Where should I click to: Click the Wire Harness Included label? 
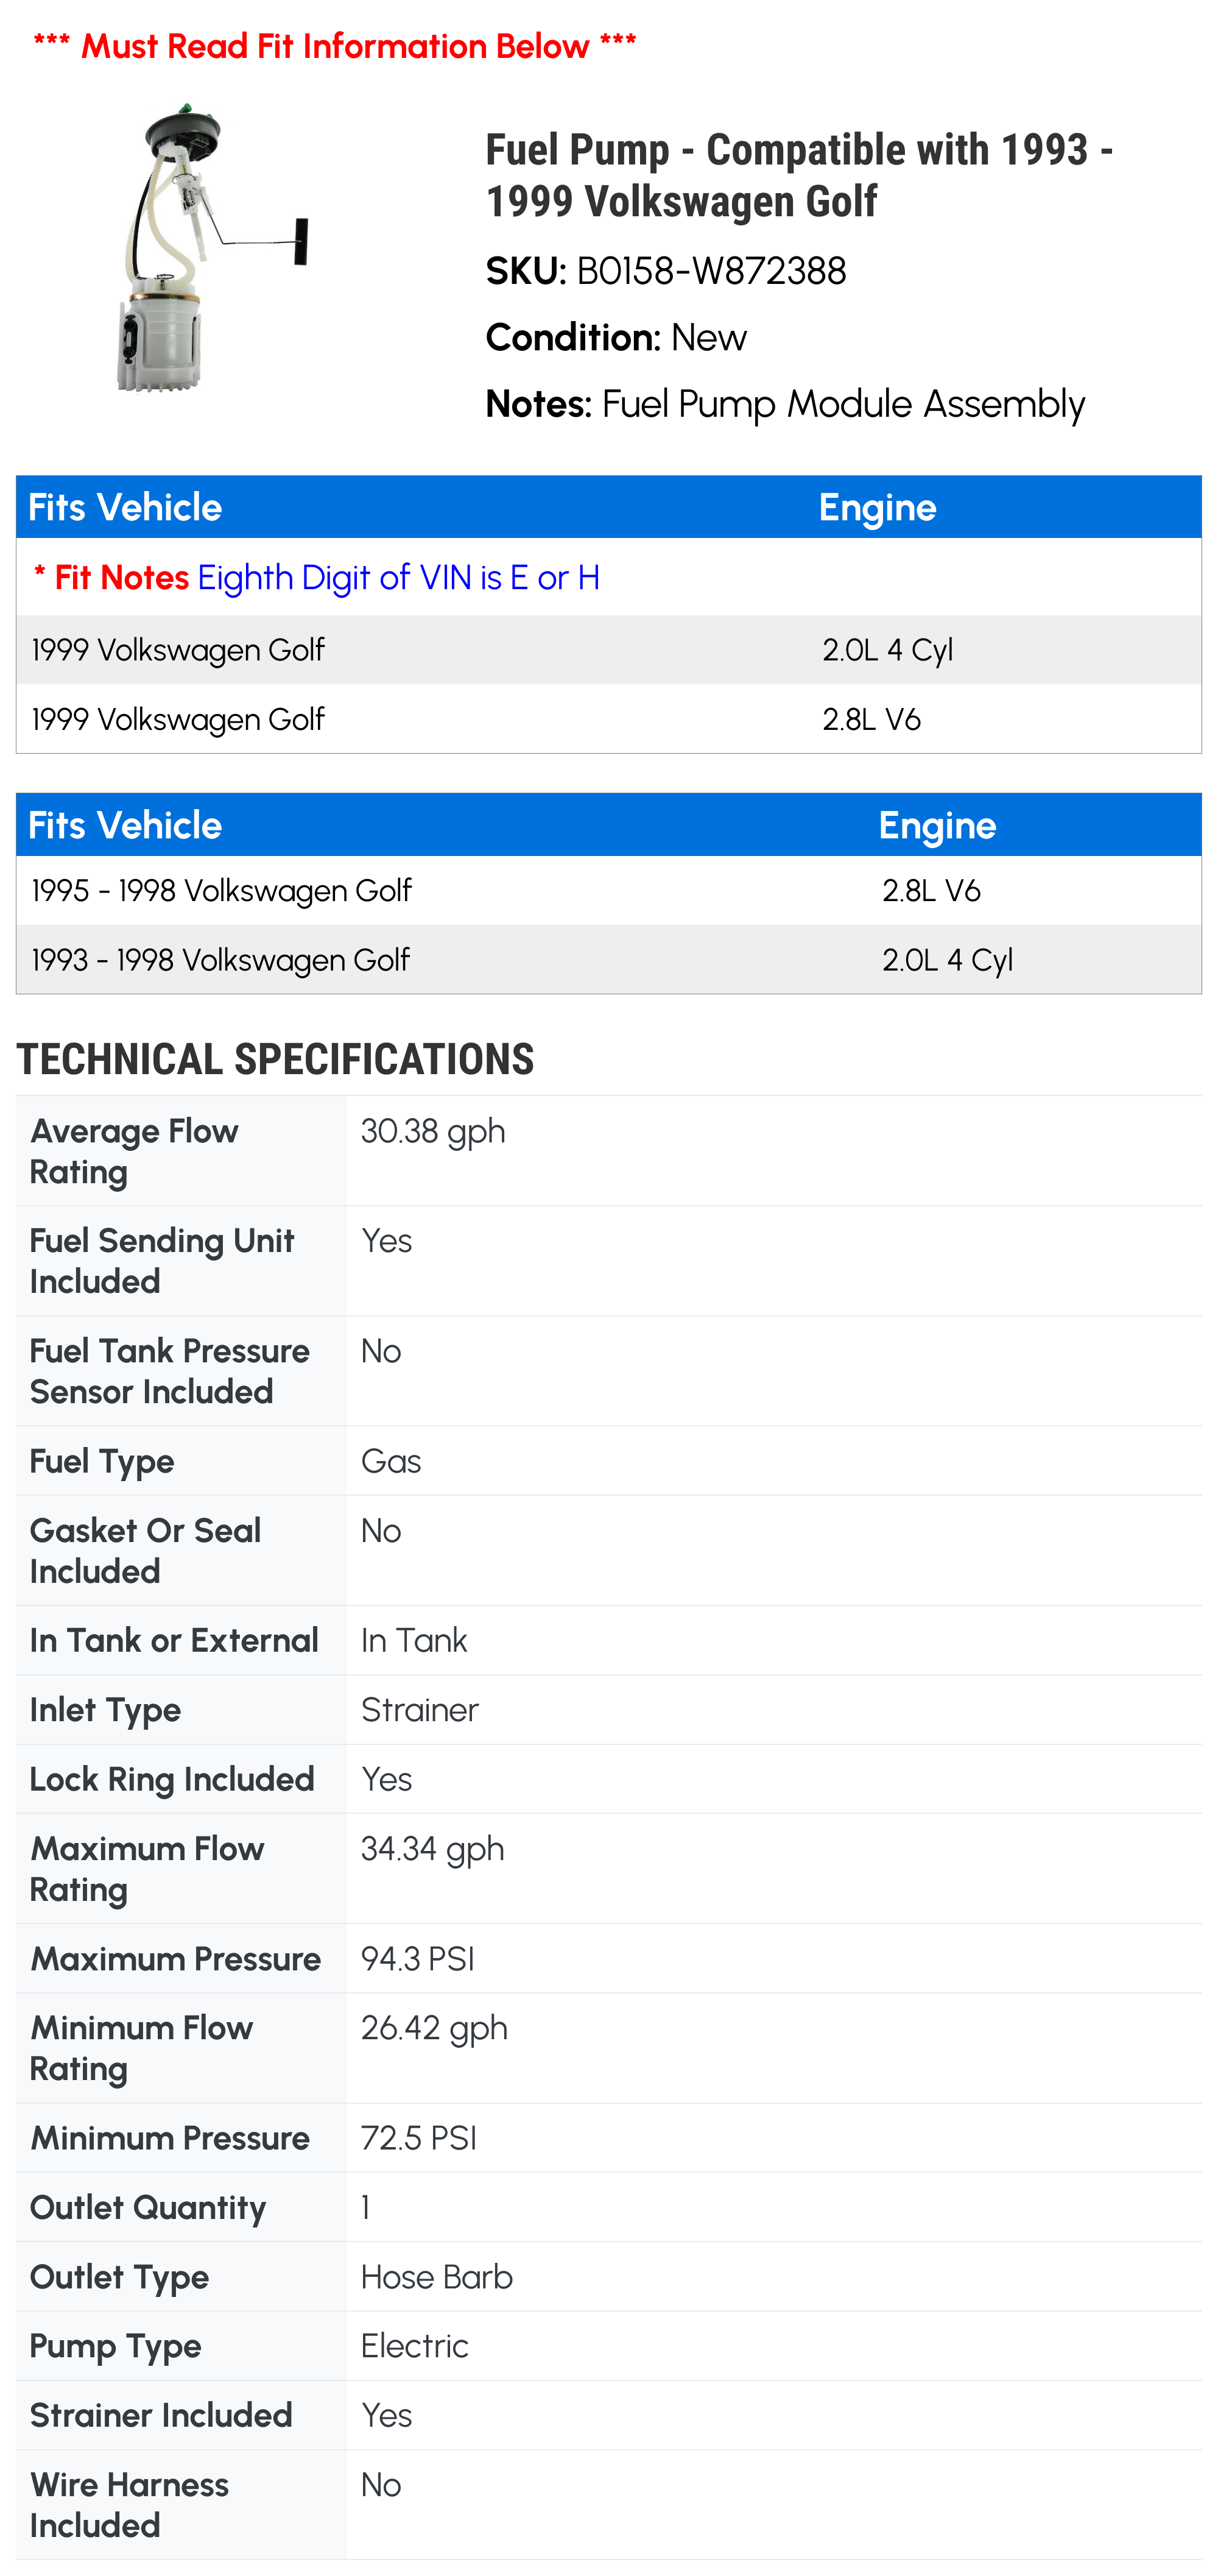129,2505
